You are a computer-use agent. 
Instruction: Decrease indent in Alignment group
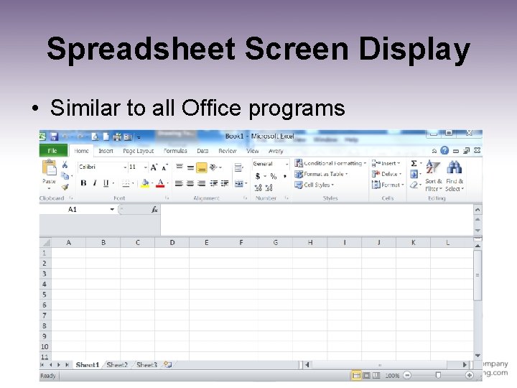[x=214, y=183]
